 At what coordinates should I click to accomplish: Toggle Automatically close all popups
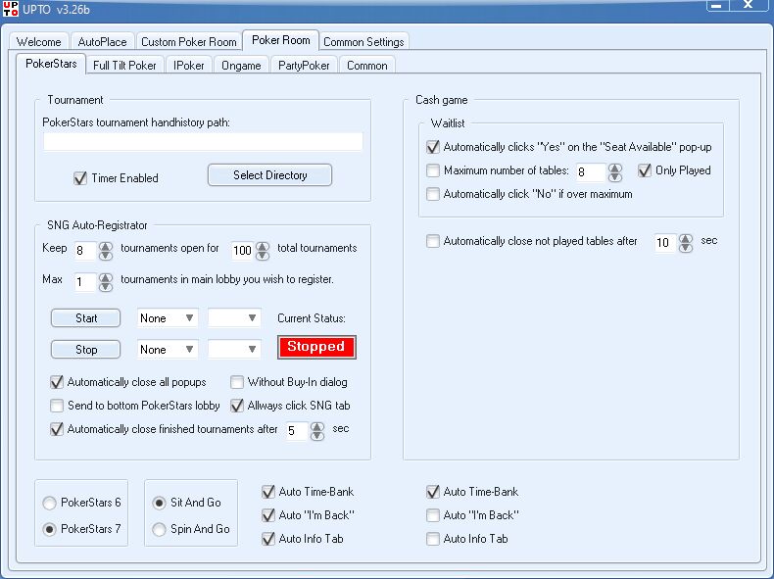(57, 382)
